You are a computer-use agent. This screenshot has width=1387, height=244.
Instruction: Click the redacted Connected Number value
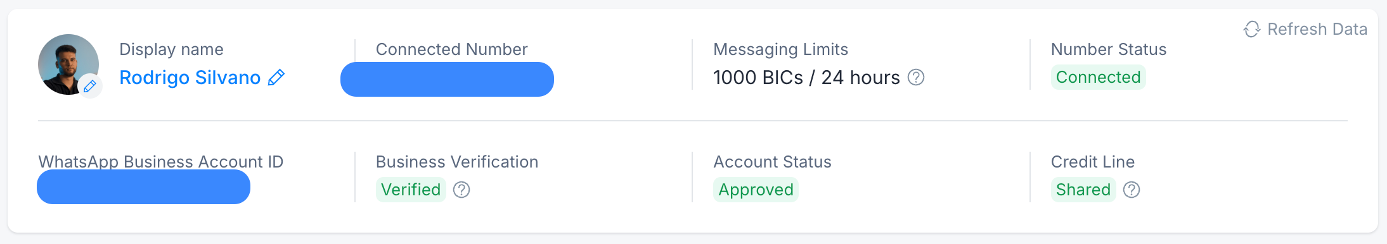coord(447,79)
